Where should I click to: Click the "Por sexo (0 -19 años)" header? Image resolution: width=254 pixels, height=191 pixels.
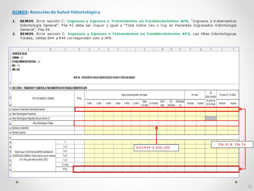click(x=228, y=95)
